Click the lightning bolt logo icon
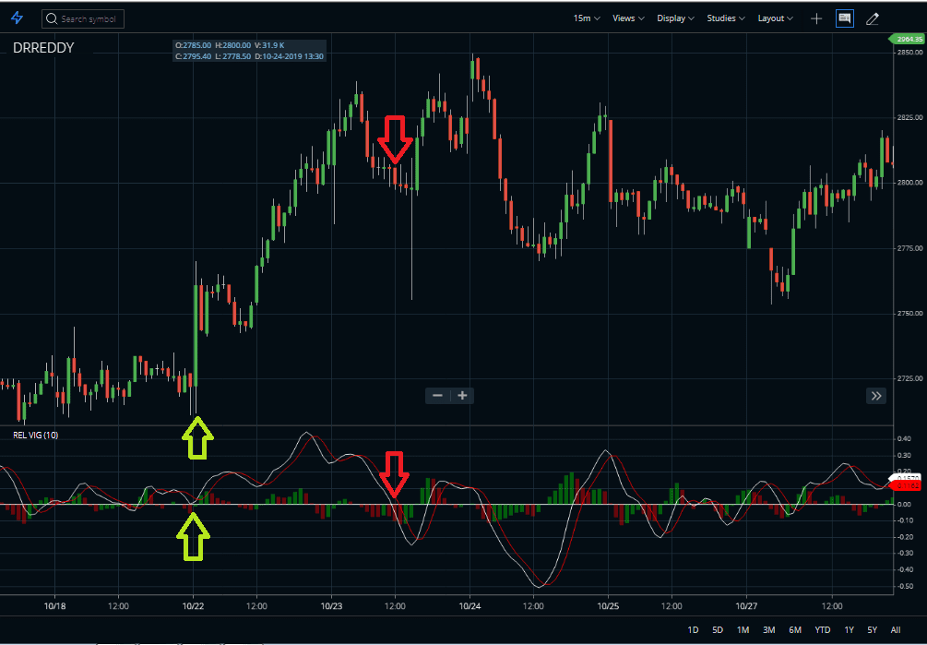This screenshot has width=927, height=645. pyautogui.click(x=17, y=18)
